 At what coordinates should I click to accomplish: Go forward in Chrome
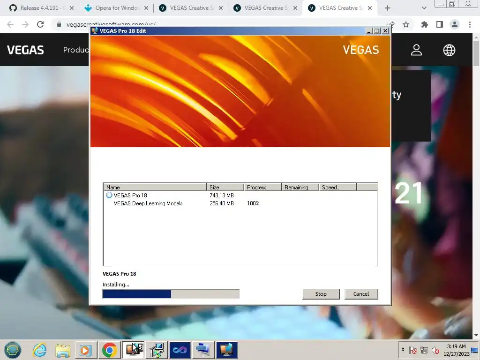pos(25,24)
